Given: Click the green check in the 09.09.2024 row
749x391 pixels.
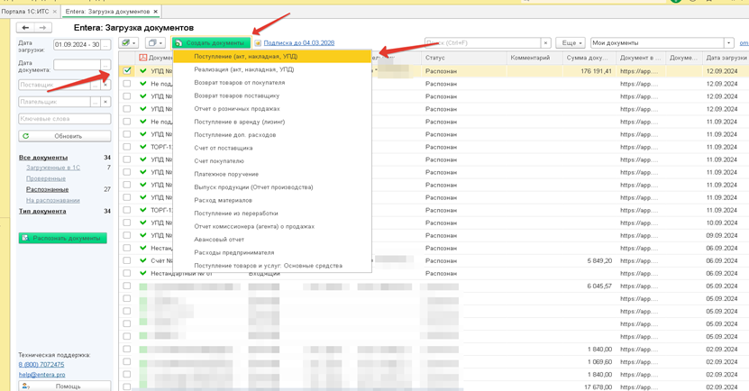Looking at the screenshot, I should pyautogui.click(x=142, y=235).
